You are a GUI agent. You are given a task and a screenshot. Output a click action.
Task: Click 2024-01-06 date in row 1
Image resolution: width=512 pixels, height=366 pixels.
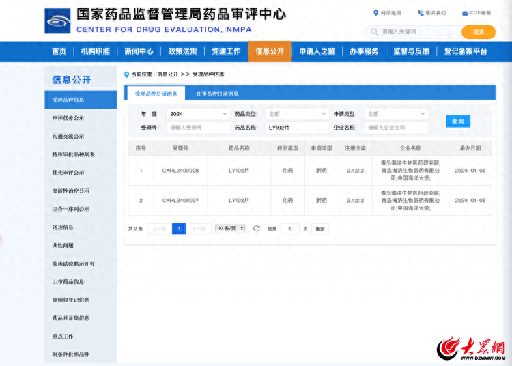(470, 171)
